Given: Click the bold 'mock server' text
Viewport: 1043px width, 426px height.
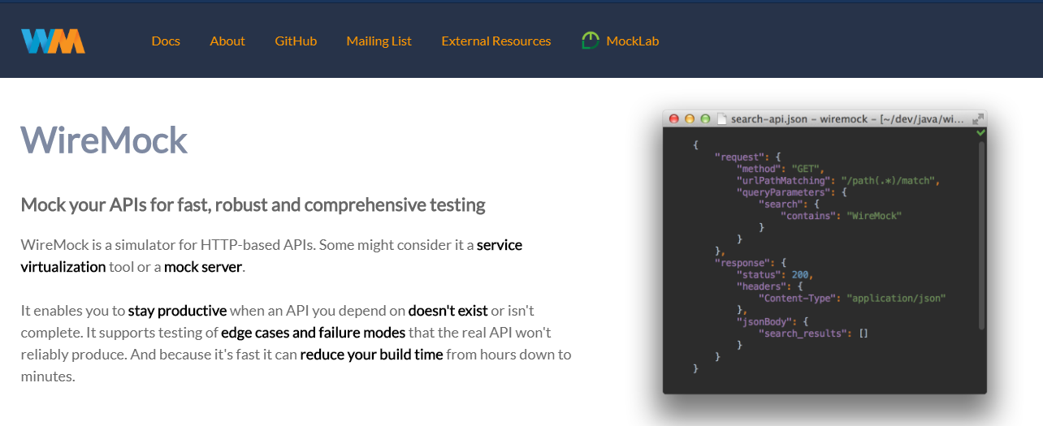Looking at the screenshot, I should tap(203, 266).
